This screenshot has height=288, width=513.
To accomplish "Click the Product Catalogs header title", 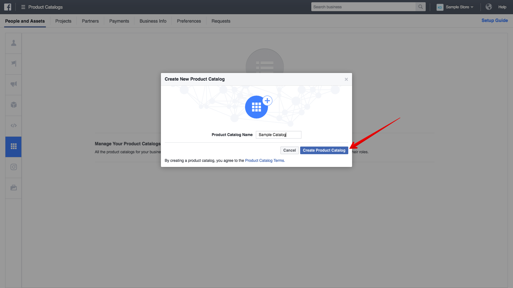I will [x=46, y=7].
